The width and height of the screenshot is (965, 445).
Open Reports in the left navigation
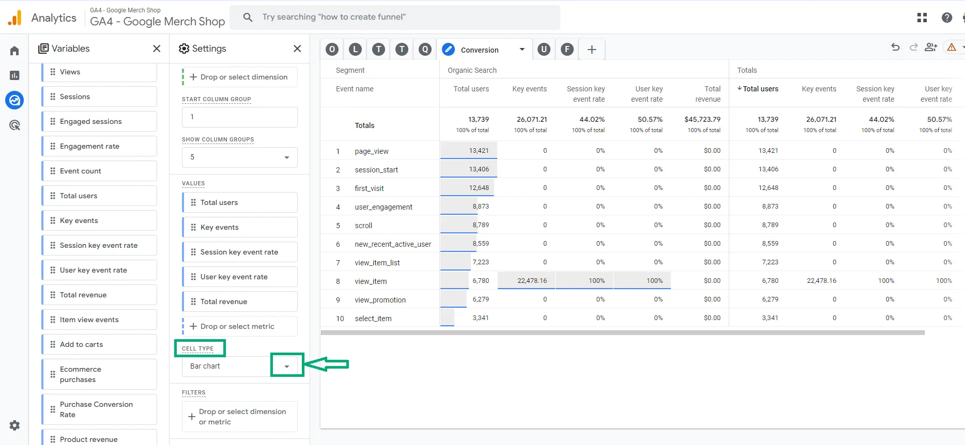click(14, 75)
